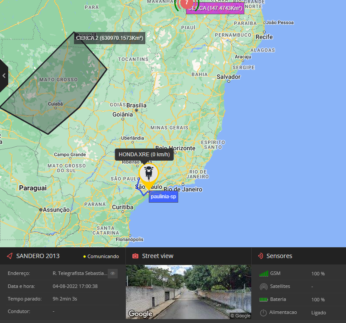346x323 pixels.
Task: Click the SANDERO 2013 navigation arrow icon
Action: pos(10,256)
